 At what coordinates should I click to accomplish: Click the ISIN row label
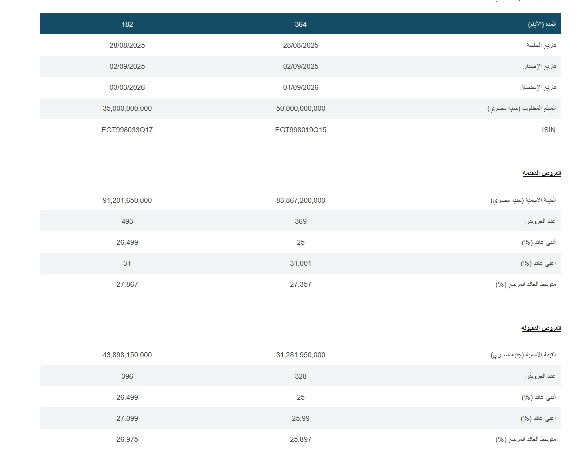point(548,130)
